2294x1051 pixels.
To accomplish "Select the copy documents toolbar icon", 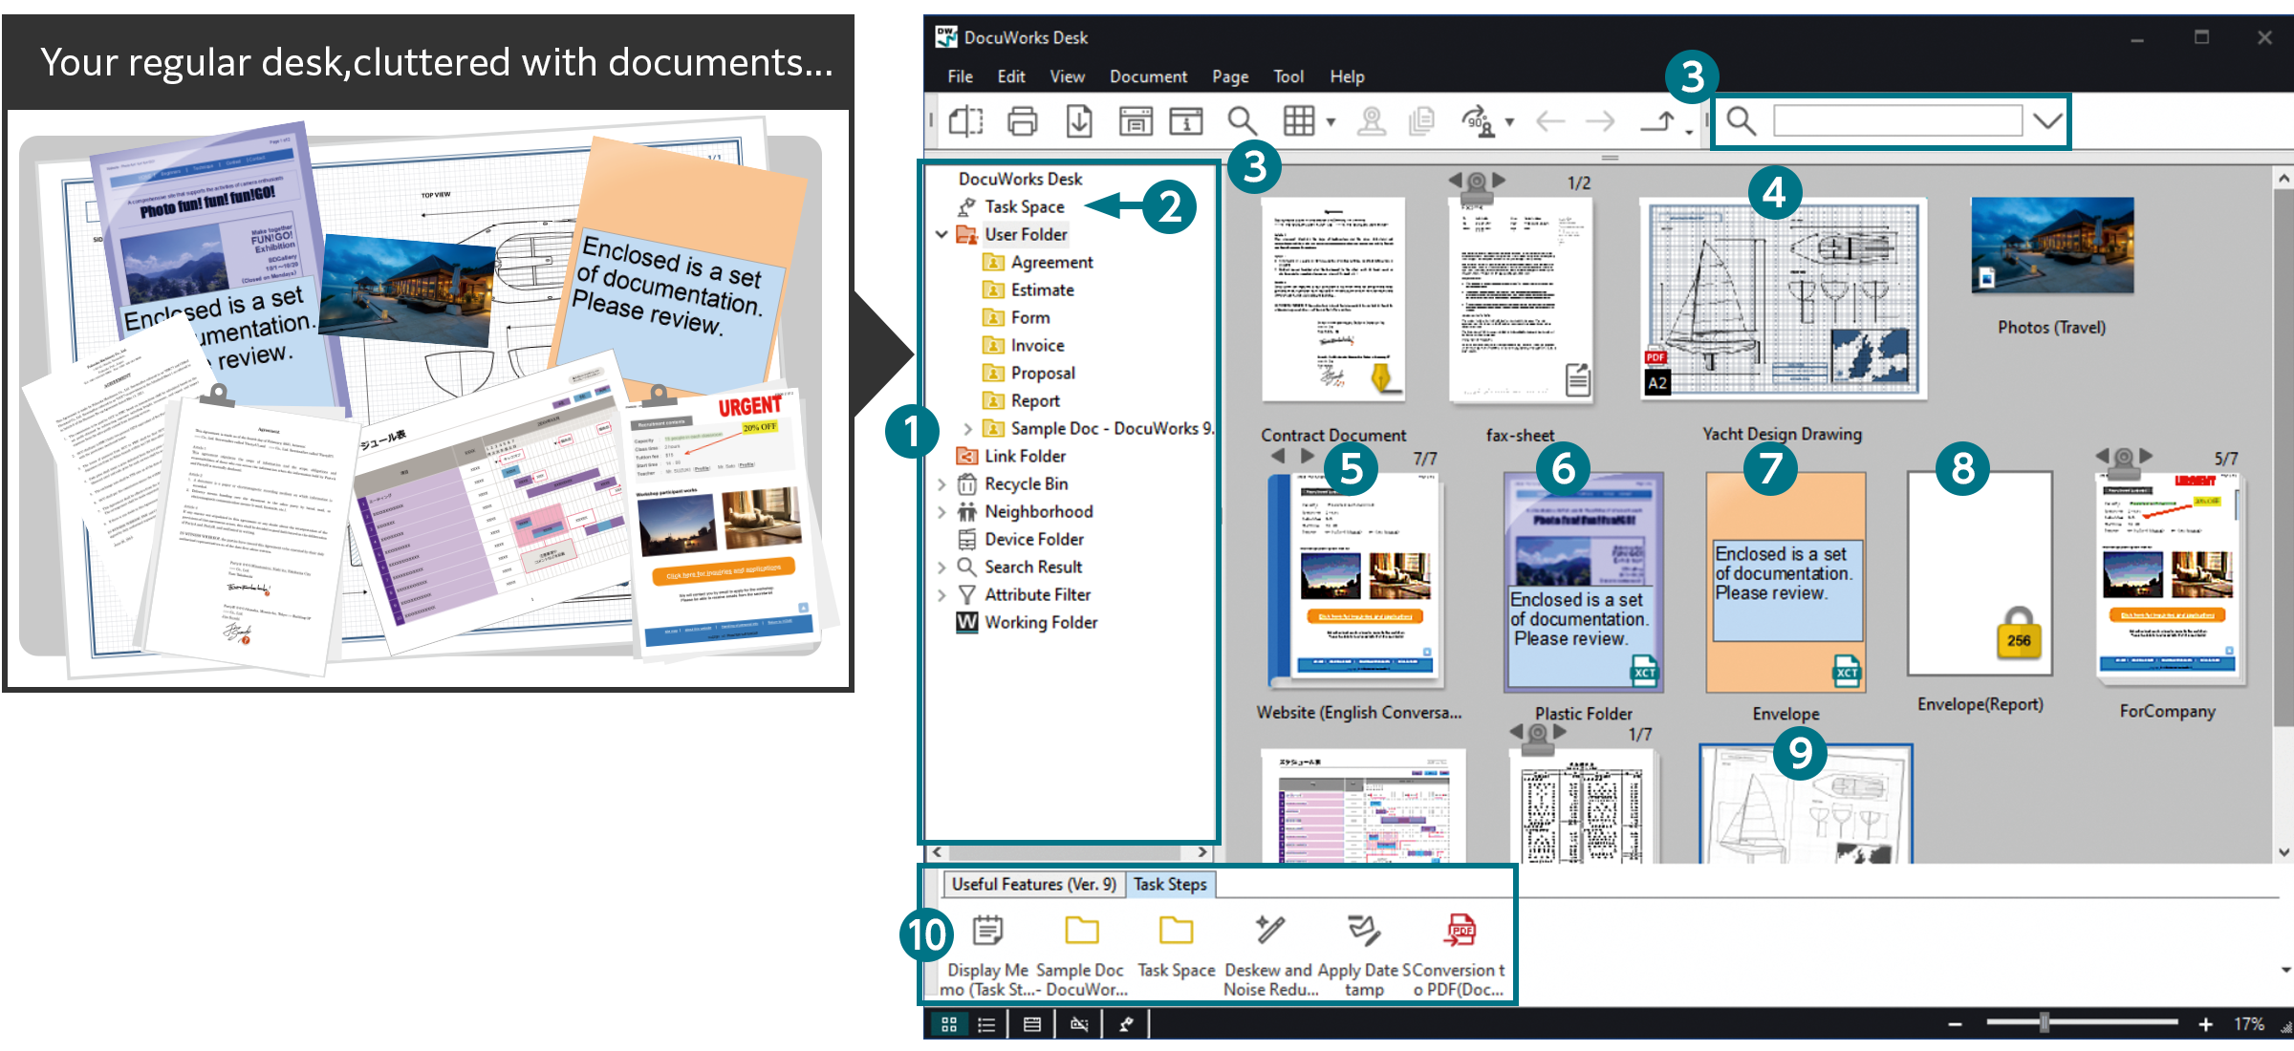I will click(x=1420, y=121).
